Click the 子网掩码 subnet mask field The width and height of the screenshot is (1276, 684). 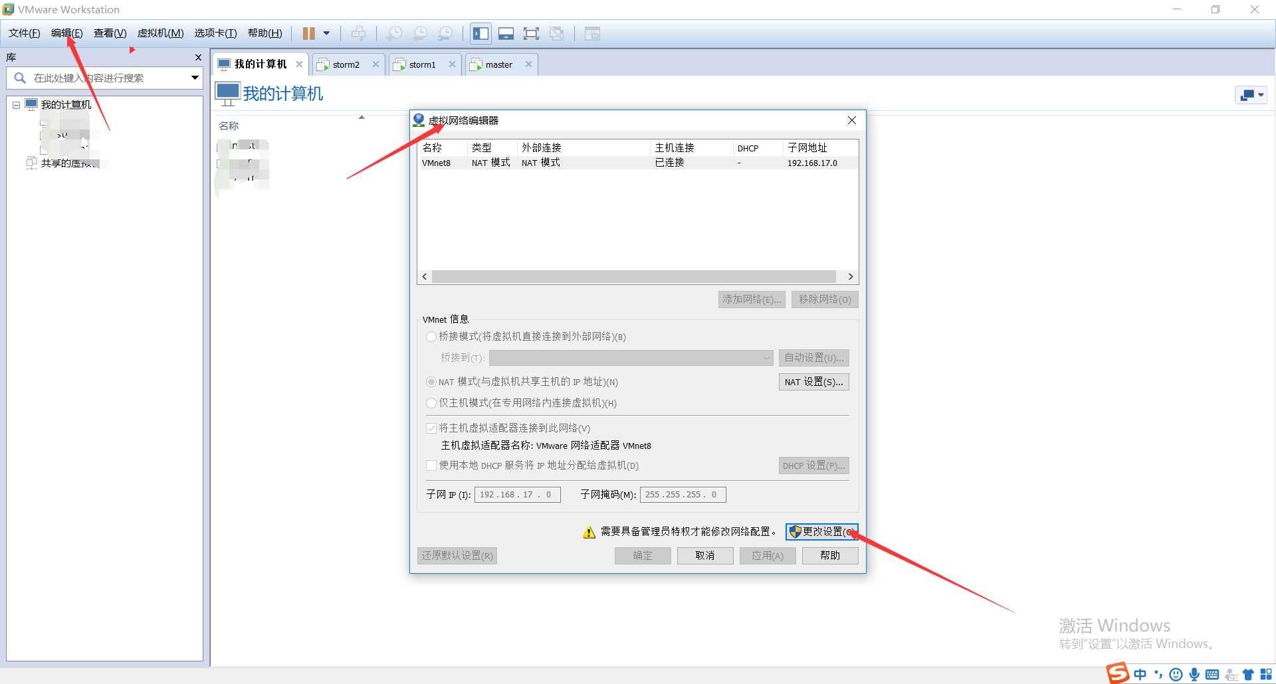[x=683, y=495]
